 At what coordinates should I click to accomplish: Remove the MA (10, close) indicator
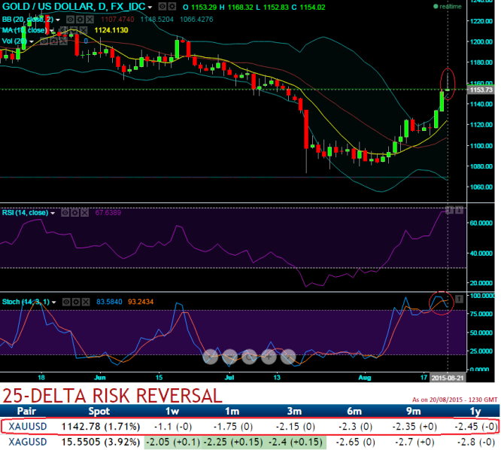(83, 31)
